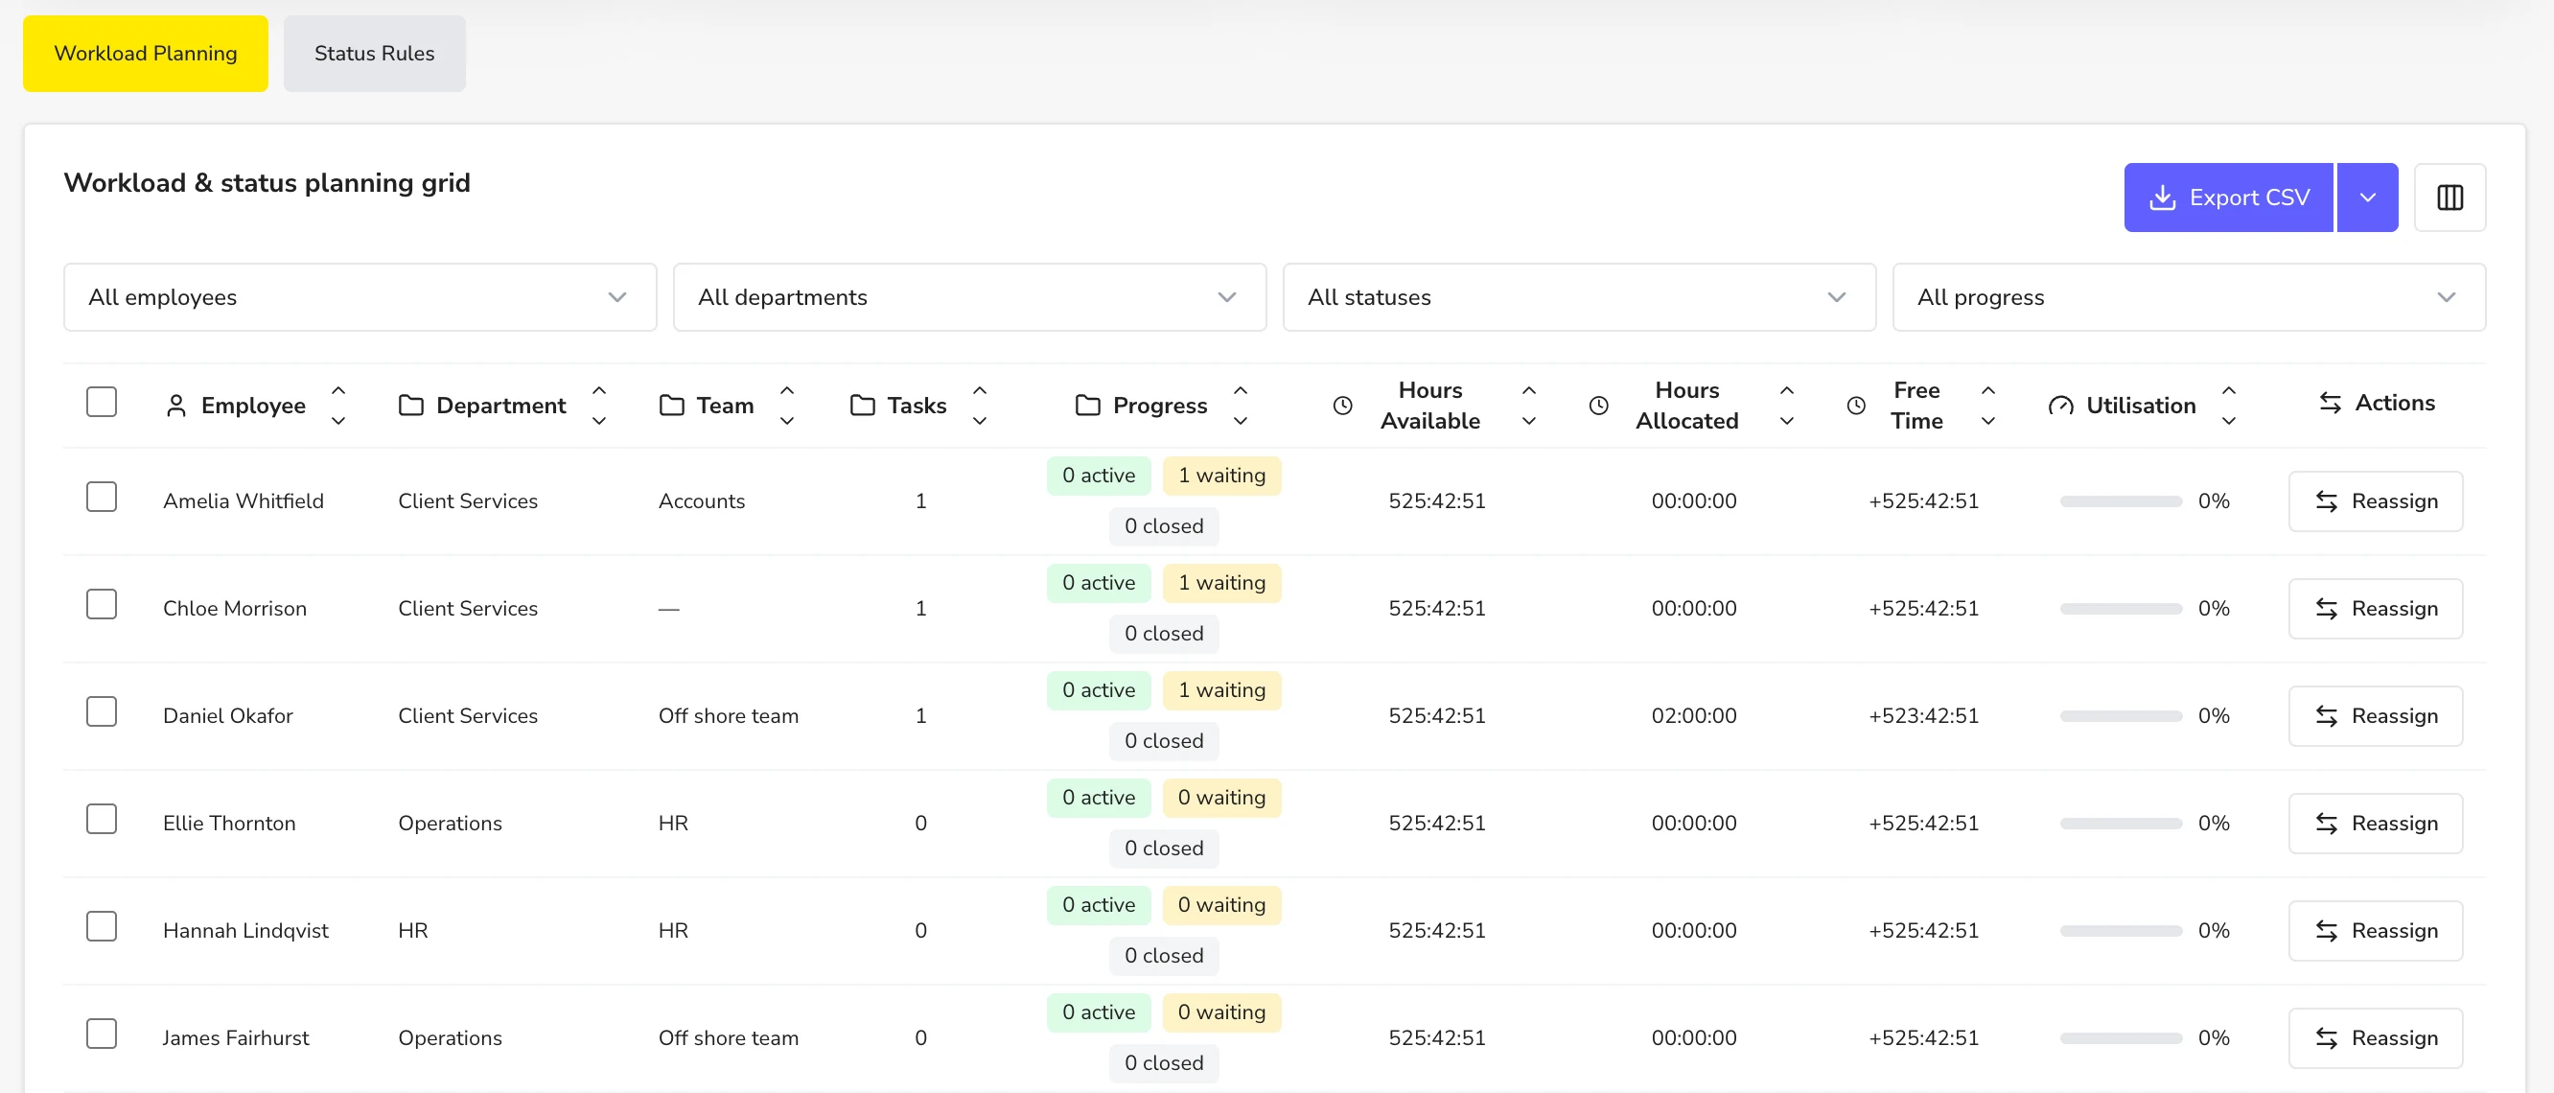The image size is (2554, 1093).
Task: Open the All departments filter dropdown
Action: [x=968, y=296]
